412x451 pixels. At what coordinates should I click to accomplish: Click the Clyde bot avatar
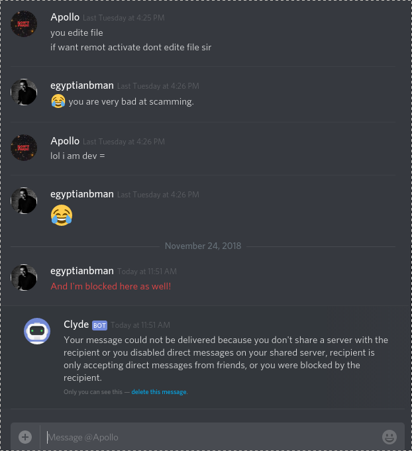pyautogui.click(x=37, y=331)
